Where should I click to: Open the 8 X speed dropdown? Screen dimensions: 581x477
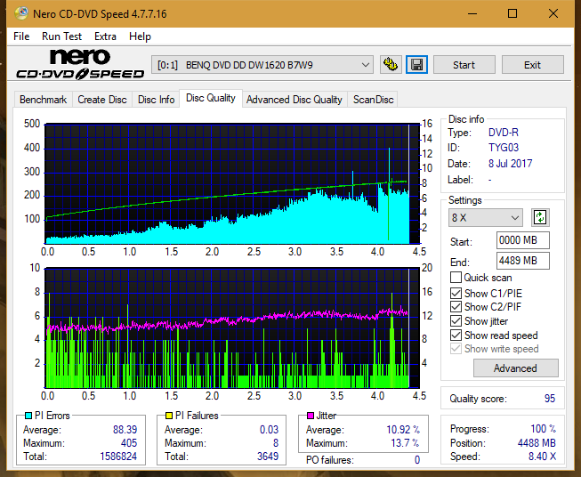486,217
